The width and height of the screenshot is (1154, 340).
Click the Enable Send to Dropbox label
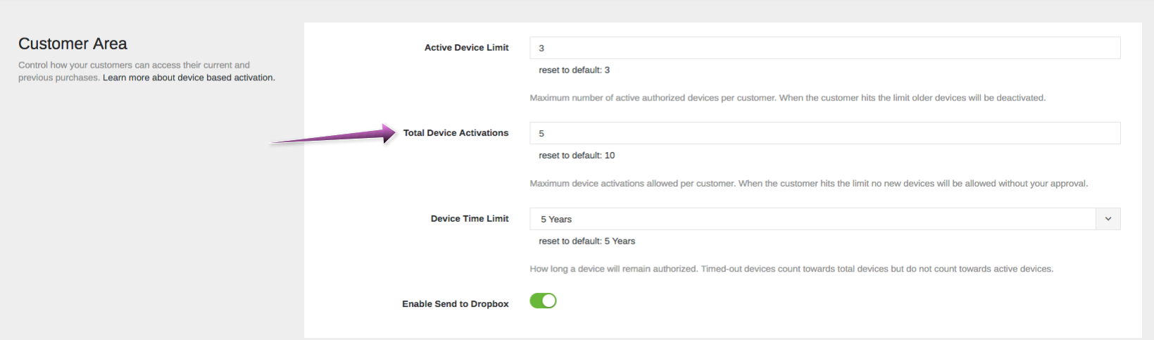pos(455,304)
